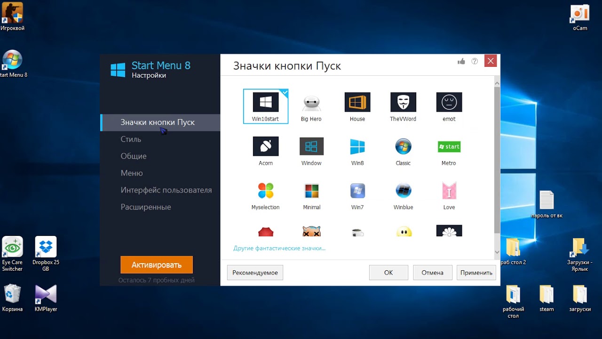Image resolution: width=602 pixels, height=339 pixels.
Task: Click the thumbs-up like icon
Action: 461,61
